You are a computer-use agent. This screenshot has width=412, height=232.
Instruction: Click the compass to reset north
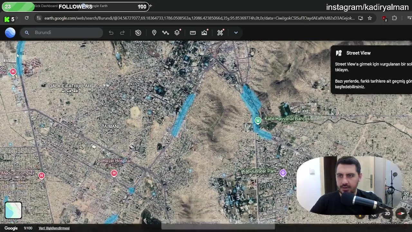point(401,213)
